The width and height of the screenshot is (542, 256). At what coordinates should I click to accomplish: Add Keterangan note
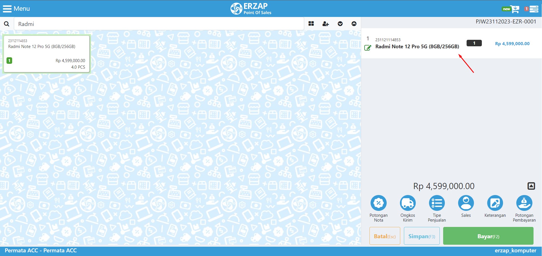tap(495, 206)
